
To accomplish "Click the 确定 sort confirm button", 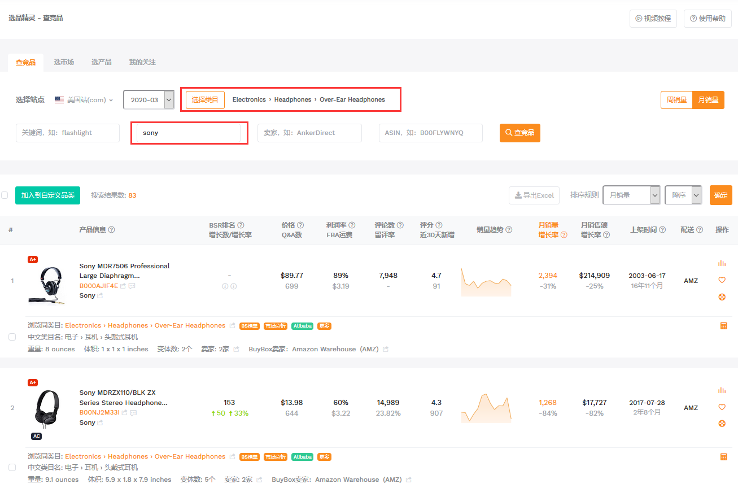I will [x=721, y=195].
